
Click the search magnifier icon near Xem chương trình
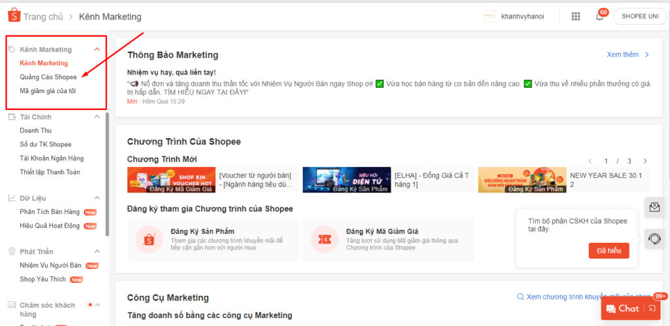pyautogui.click(x=520, y=297)
